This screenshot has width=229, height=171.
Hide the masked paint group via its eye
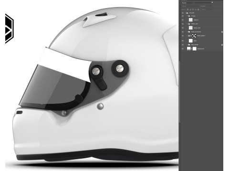click(183, 36)
